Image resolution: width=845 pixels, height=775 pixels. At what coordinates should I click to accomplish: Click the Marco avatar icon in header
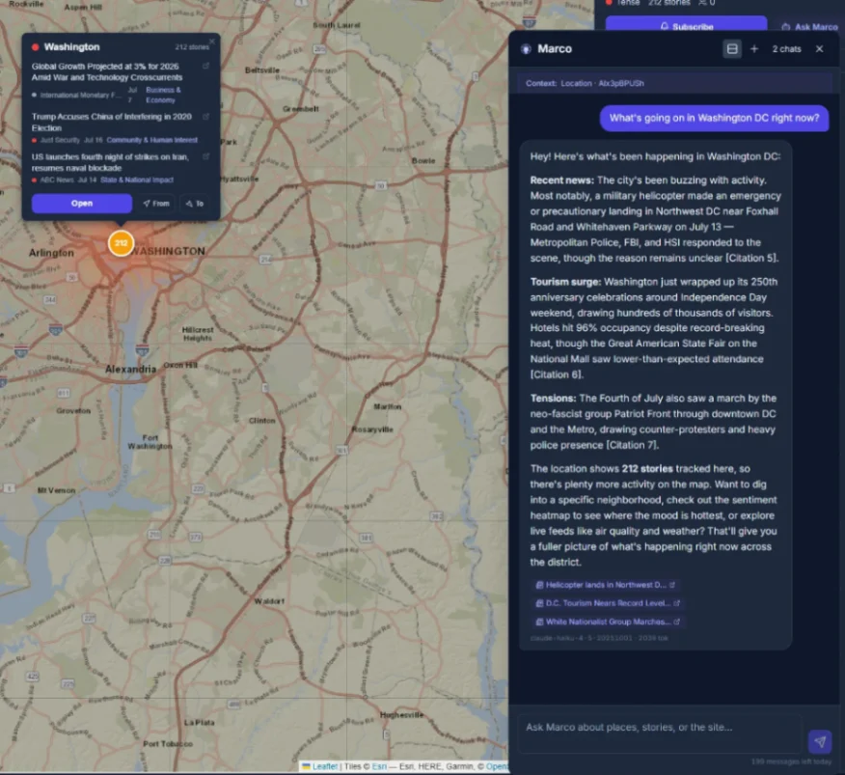[x=526, y=49]
